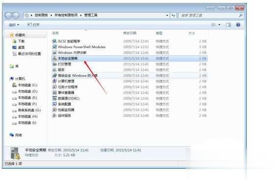Viewport: 278px width, 182px height.
Task: Select the 服务 gear icon
Action: point(54,70)
